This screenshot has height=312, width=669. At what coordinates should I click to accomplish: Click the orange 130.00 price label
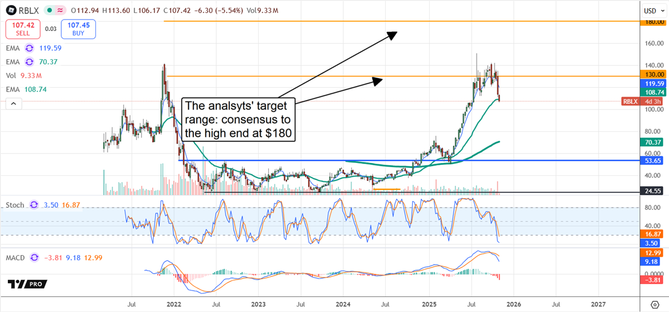click(x=652, y=74)
